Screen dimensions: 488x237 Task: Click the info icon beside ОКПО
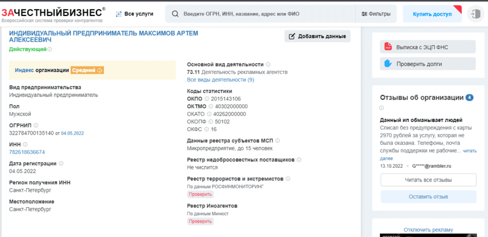(207, 99)
